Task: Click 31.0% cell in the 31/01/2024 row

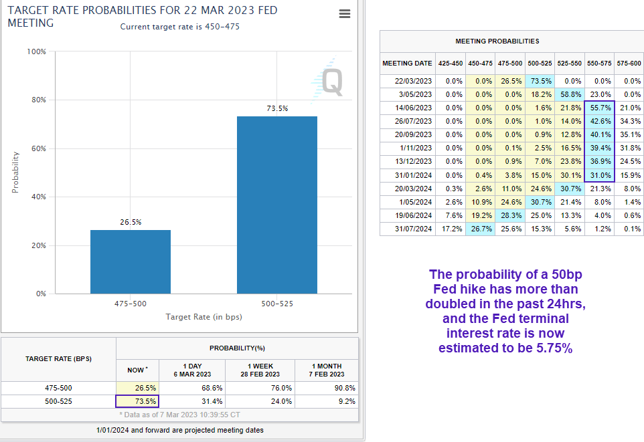Action: coord(599,176)
